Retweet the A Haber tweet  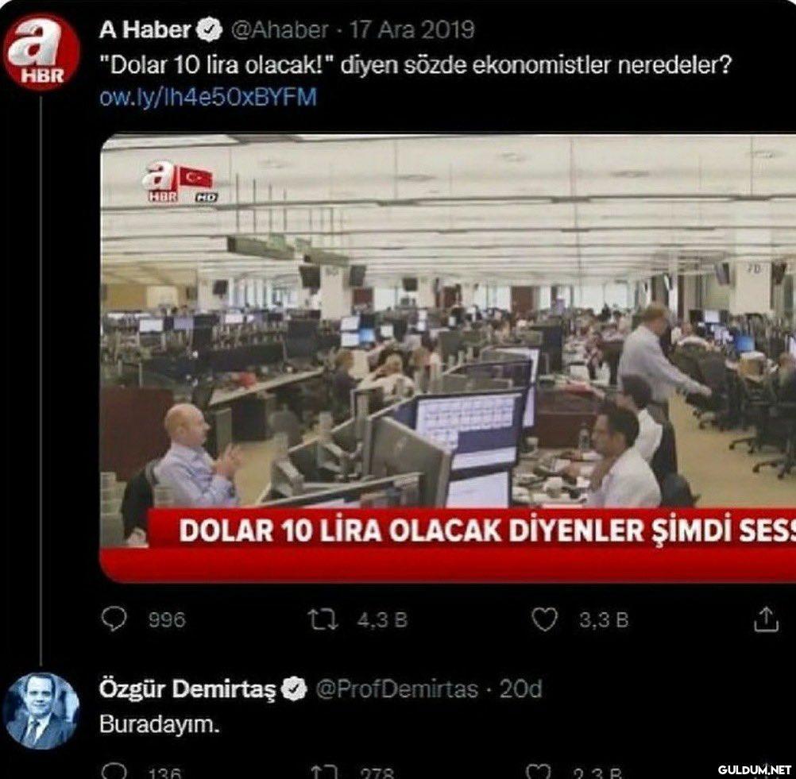tap(323, 619)
